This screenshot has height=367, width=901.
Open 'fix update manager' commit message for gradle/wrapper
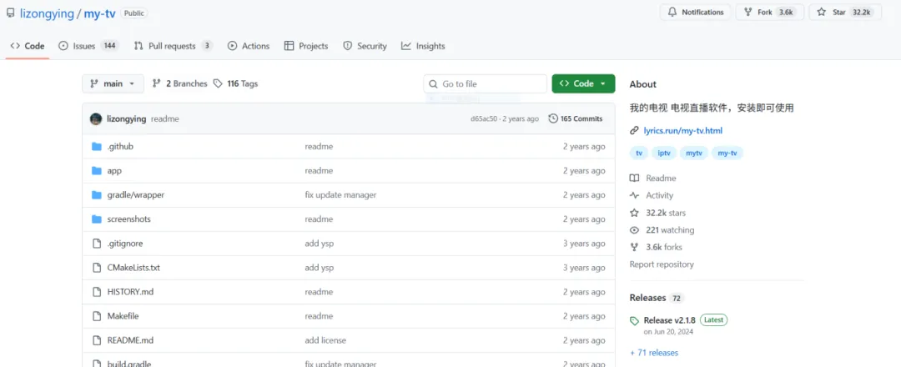click(x=340, y=194)
